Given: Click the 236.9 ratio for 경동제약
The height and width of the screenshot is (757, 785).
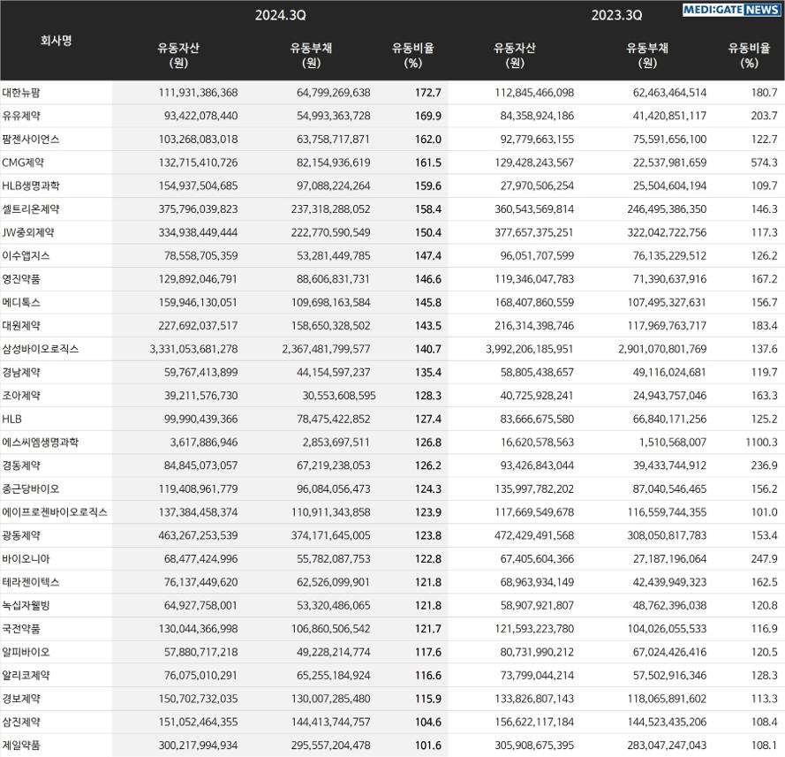Looking at the screenshot, I should click(764, 466).
